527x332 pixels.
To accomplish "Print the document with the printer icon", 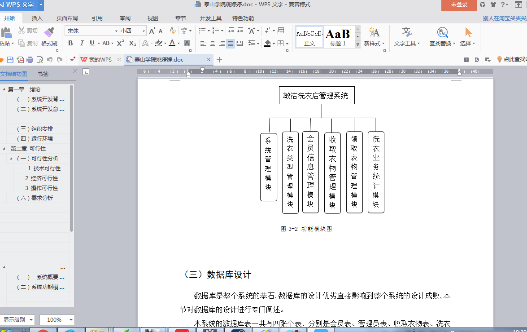I will tap(30, 60).
